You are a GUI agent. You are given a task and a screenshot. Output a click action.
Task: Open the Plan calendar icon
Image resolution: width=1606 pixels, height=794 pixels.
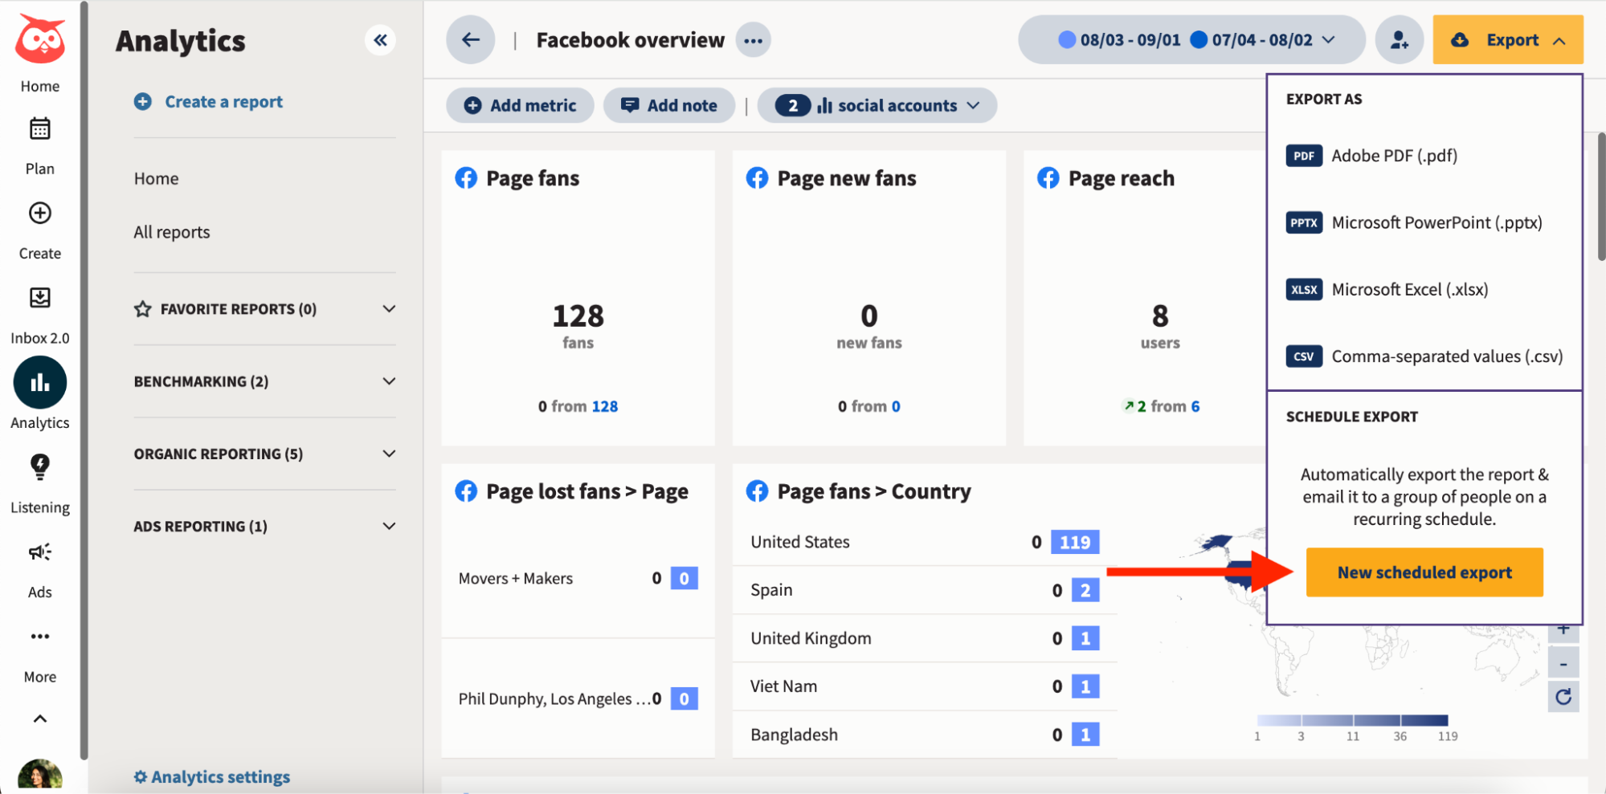[40, 128]
